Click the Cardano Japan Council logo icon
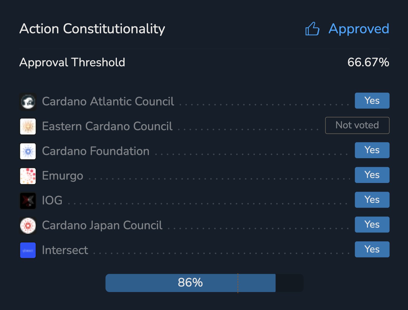Screen dimensions: 408x310 pyautogui.click(x=28, y=226)
